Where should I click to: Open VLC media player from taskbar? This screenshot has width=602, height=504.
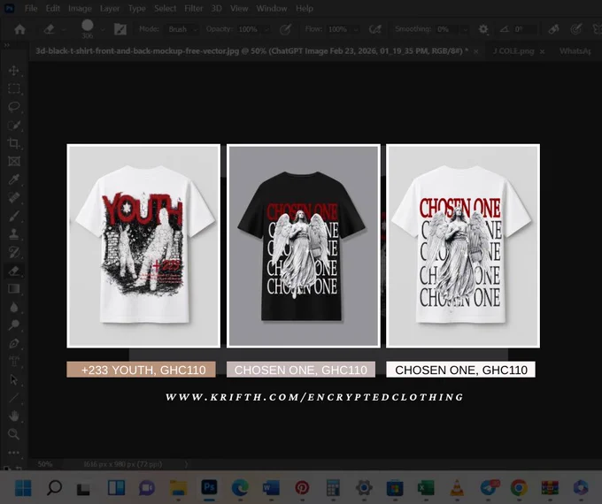[457, 488]
